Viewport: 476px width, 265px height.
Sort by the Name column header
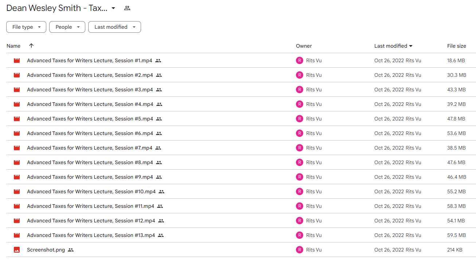pos(13,46)
